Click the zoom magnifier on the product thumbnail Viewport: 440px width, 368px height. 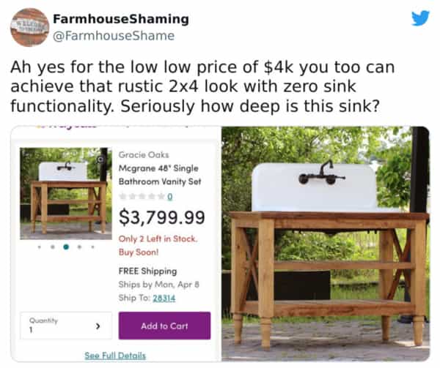[100, 158]
